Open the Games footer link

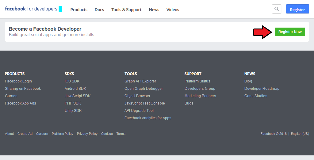11,96
